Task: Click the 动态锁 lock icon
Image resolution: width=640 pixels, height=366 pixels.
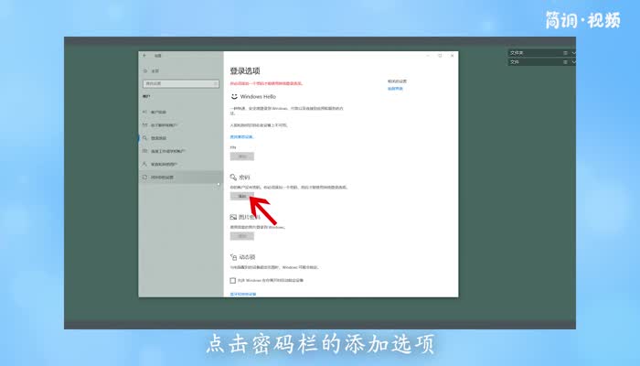Action: (233, 258)
